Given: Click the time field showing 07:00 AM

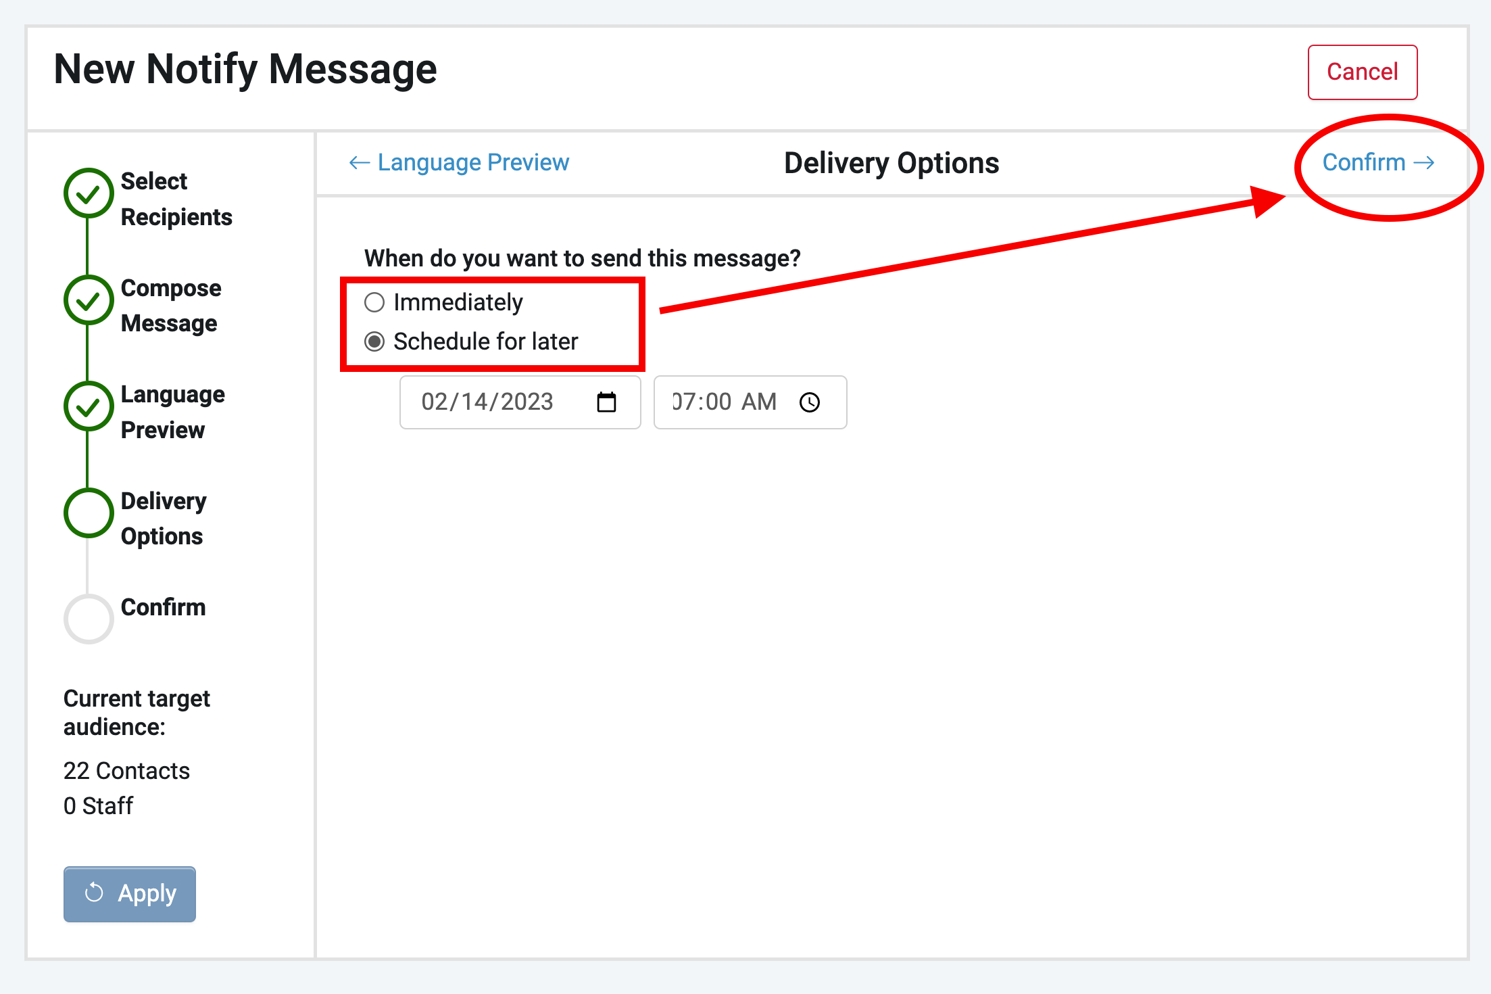Looking at the screenshot, I should (750, 402).
